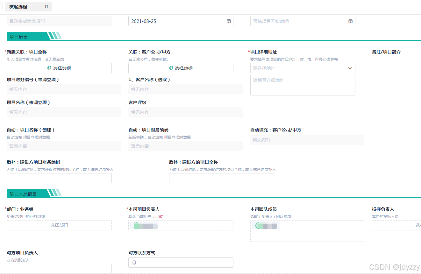Image resolution: width=421 pixels, height=274 pixels.
Task: Click 项目财务编号（来源立项）field
Action: [64, 89]
